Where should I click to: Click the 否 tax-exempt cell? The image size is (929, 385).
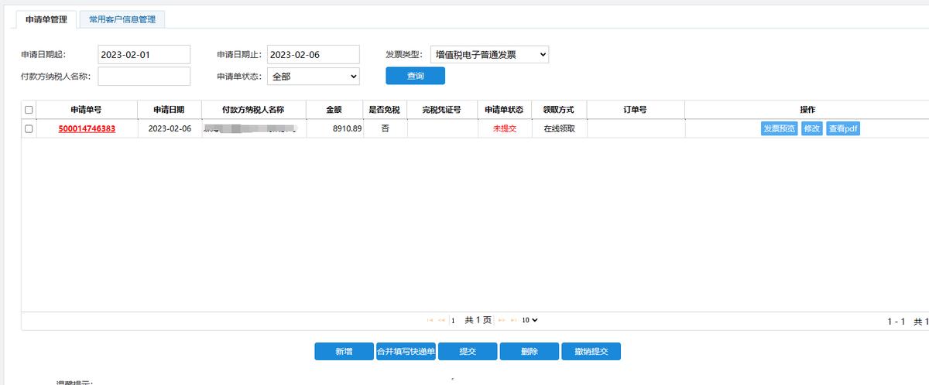pyautogui.click(x=386, y=129)
